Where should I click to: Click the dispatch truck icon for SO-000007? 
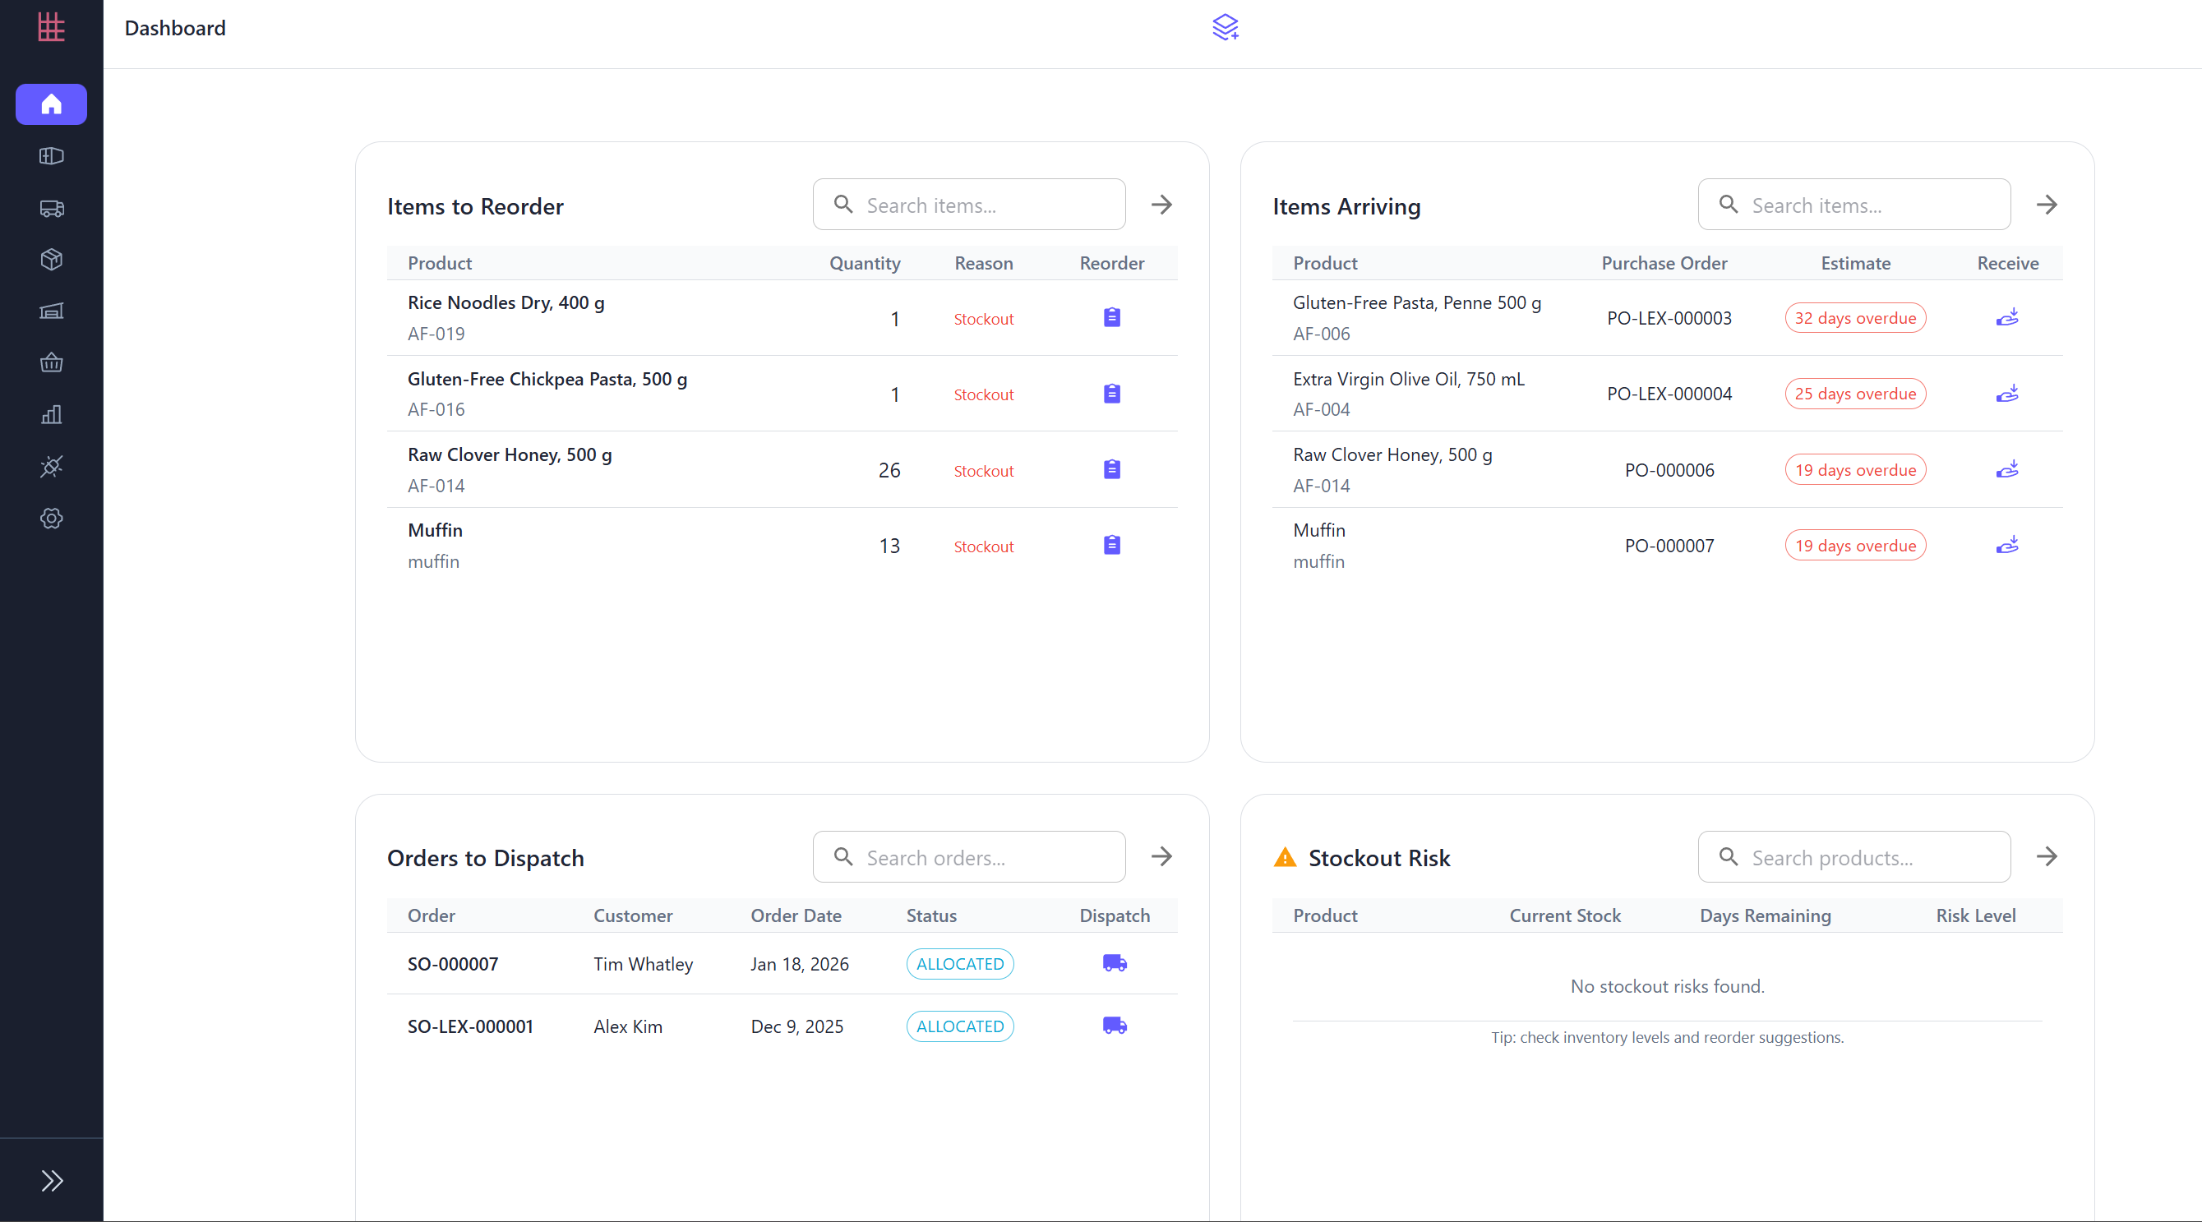(1114, 963)
